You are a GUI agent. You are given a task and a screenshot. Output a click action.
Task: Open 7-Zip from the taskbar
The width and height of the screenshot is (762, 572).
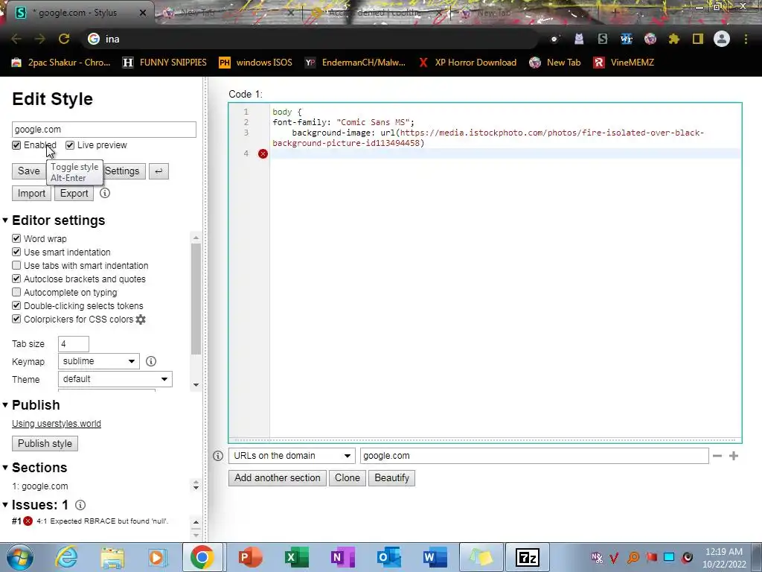coord(528,557)
